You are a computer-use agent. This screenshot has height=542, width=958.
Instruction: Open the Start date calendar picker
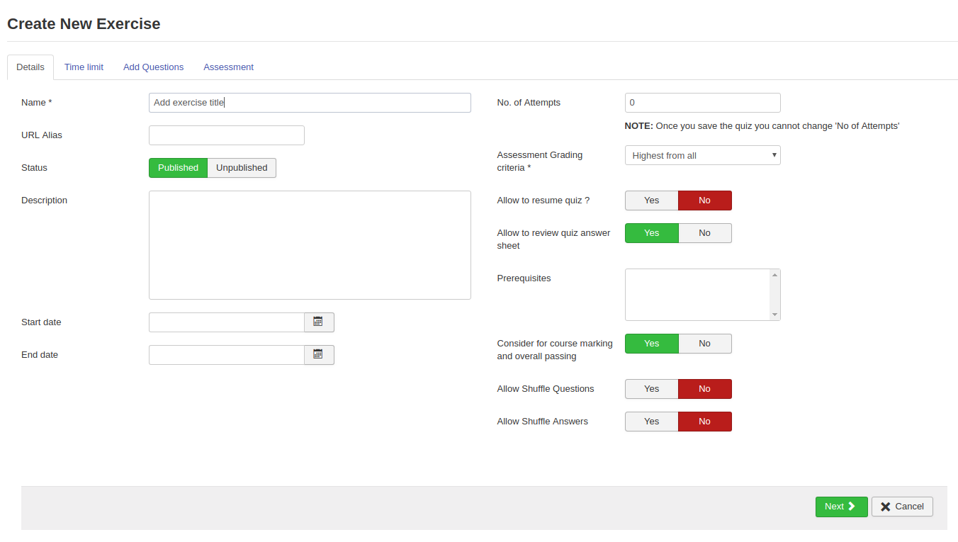pos(319,322)
